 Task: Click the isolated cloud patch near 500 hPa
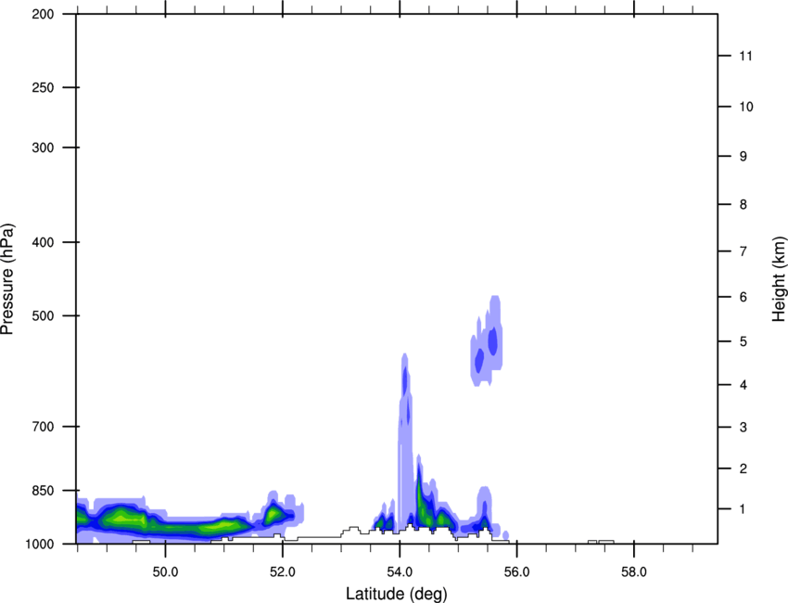[x=487, y=341]
